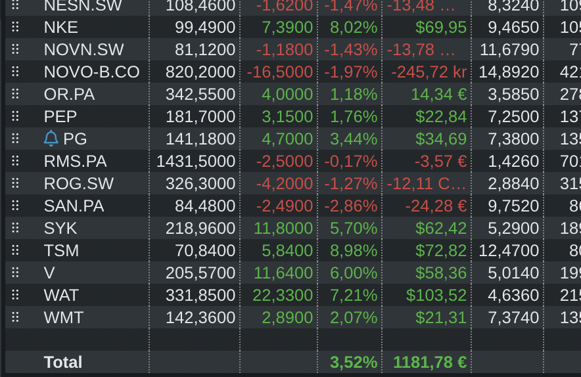581x377 pixels.
Task: Click the NKE price 99,4900
Action: click(205, 28)
